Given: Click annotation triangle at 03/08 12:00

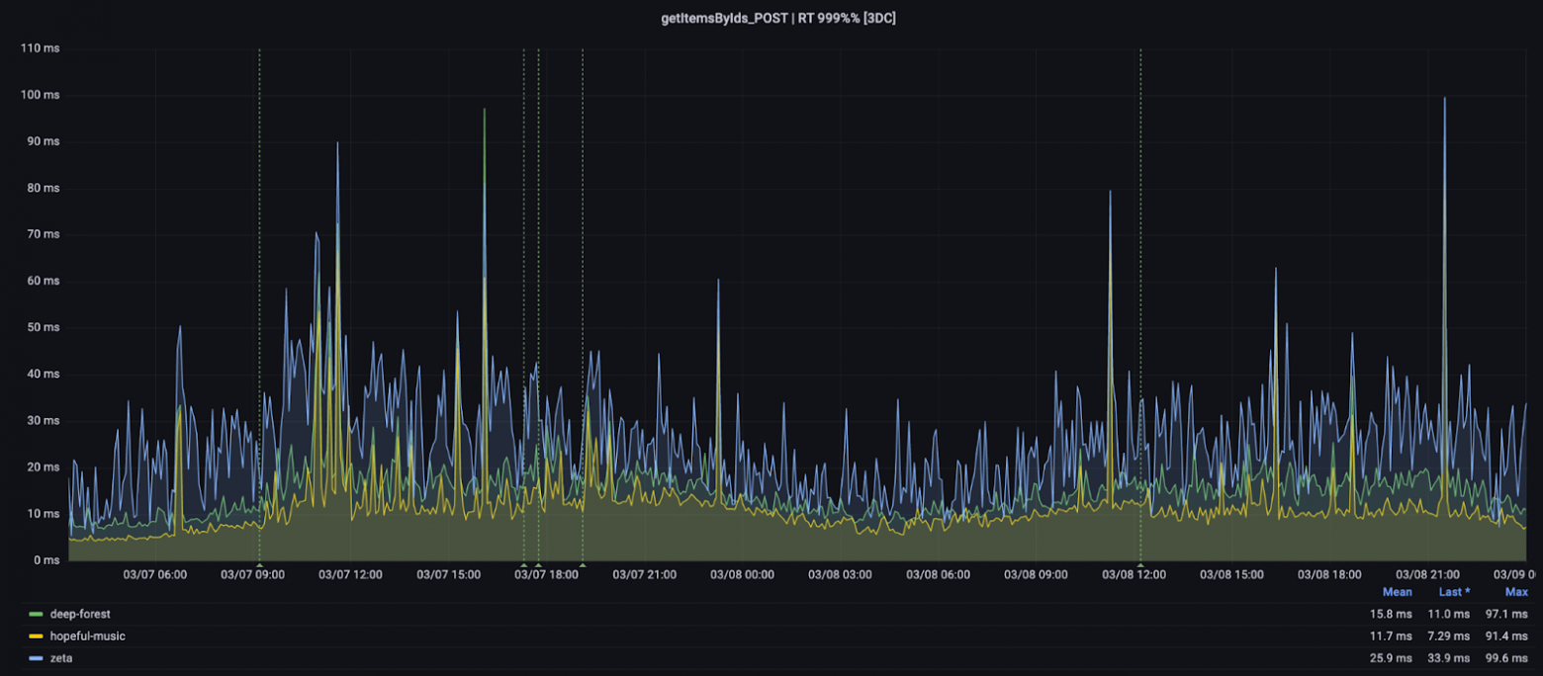Looking at the screenshot, I should pyautogui.click(x=1140, y=565).
